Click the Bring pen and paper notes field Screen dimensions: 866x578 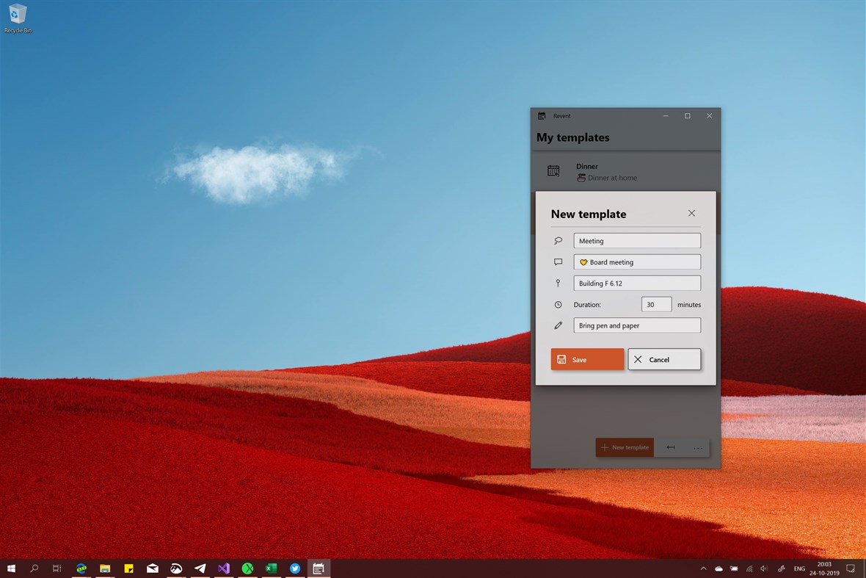(x=637, y=325)
